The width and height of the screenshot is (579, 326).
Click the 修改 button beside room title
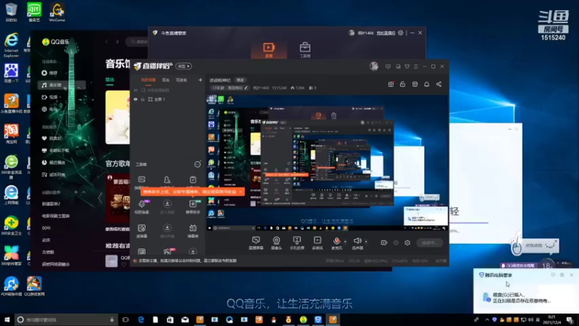pyautogui.click(x=240, y=80)
